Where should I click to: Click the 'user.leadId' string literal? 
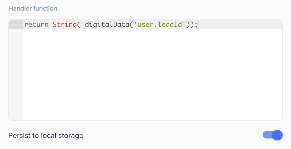click(159, 24)
